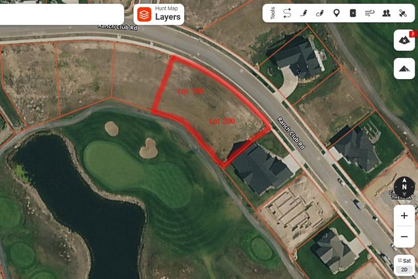Toggle the beta 3D terrain button
Screen dimensions: 418x279
[x=404, y=41]
